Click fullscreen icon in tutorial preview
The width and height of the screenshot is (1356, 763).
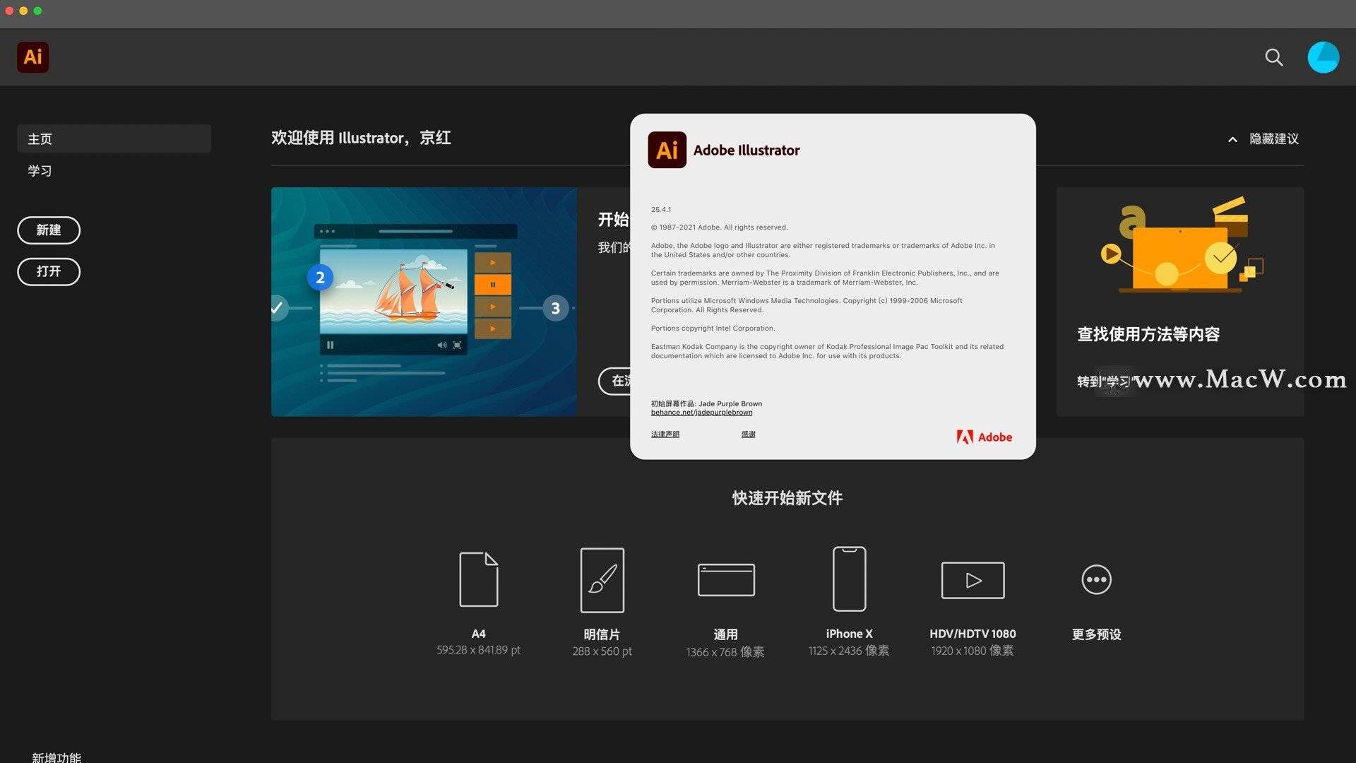click(x=457, y=345)
